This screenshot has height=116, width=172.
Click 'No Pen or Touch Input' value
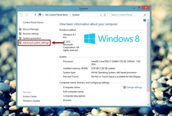116,77
